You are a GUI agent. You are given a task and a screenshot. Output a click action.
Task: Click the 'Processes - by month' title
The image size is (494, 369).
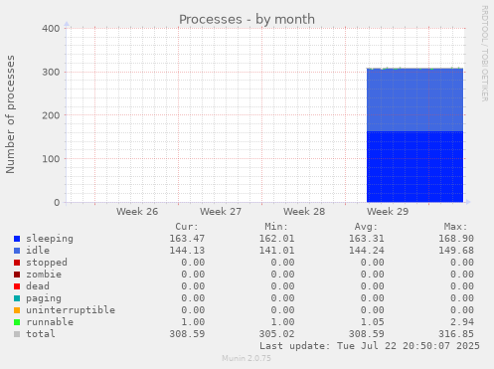coord(247,19)
